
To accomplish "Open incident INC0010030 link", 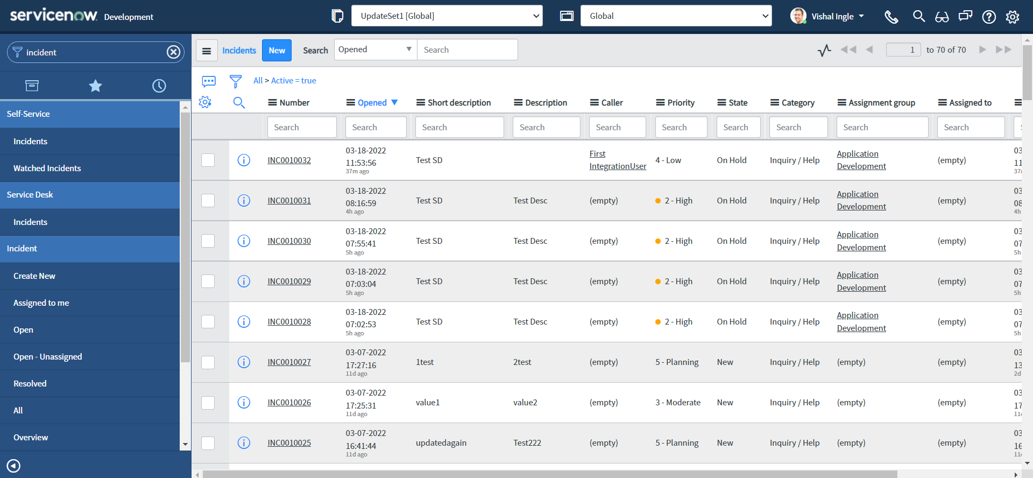I will [x=289, y=241].
